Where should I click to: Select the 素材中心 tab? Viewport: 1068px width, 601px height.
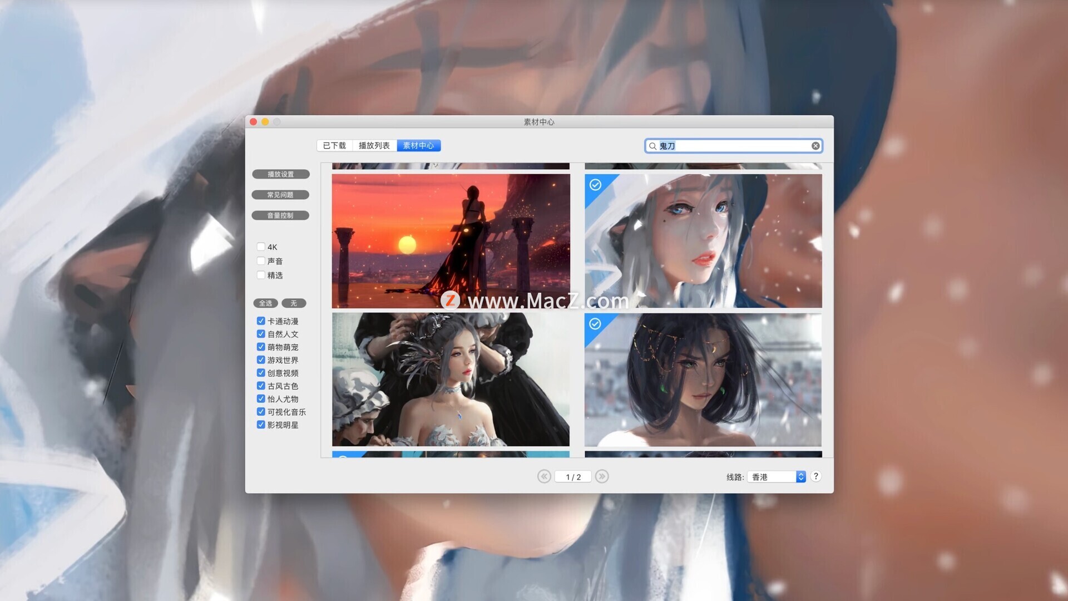(x=419, y=146)
